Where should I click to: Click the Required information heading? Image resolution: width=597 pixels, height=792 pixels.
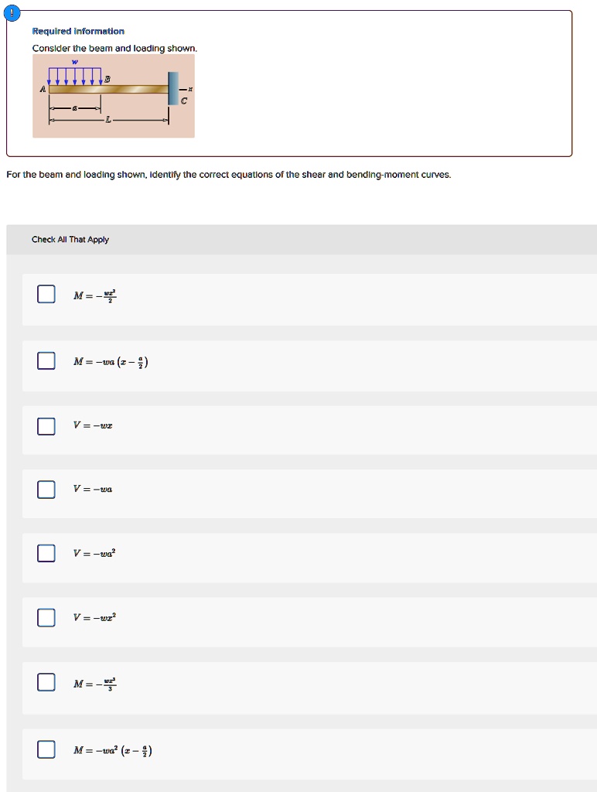click(x=77, y=31)
